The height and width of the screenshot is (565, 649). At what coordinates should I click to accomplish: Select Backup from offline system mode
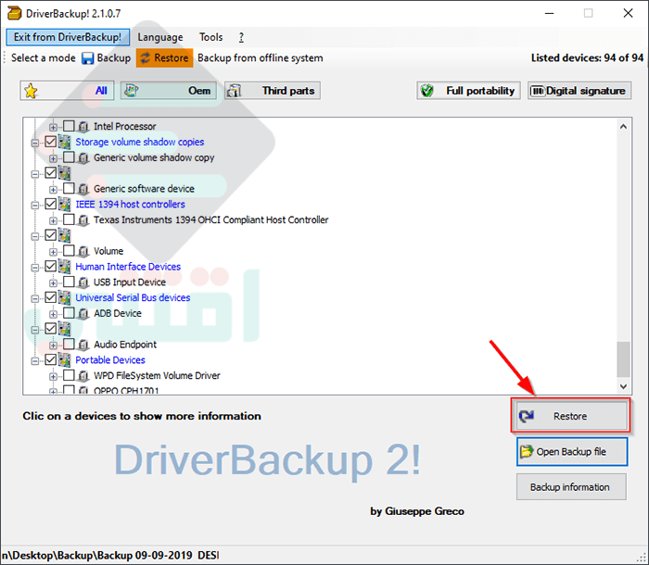click(x=260, y=58)
